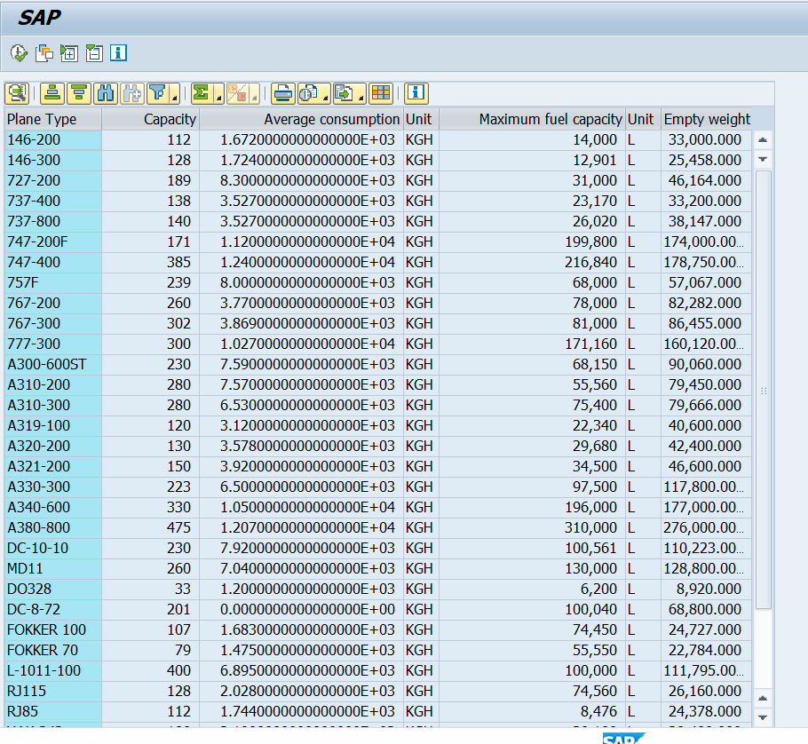Print the list with the printer icon
Viewport: 808px width, 744px height.
(x=283, y=93)
